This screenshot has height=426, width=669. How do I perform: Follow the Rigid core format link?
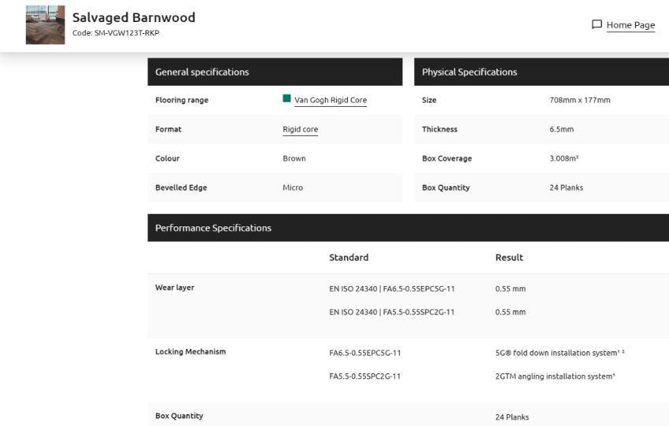300,129
